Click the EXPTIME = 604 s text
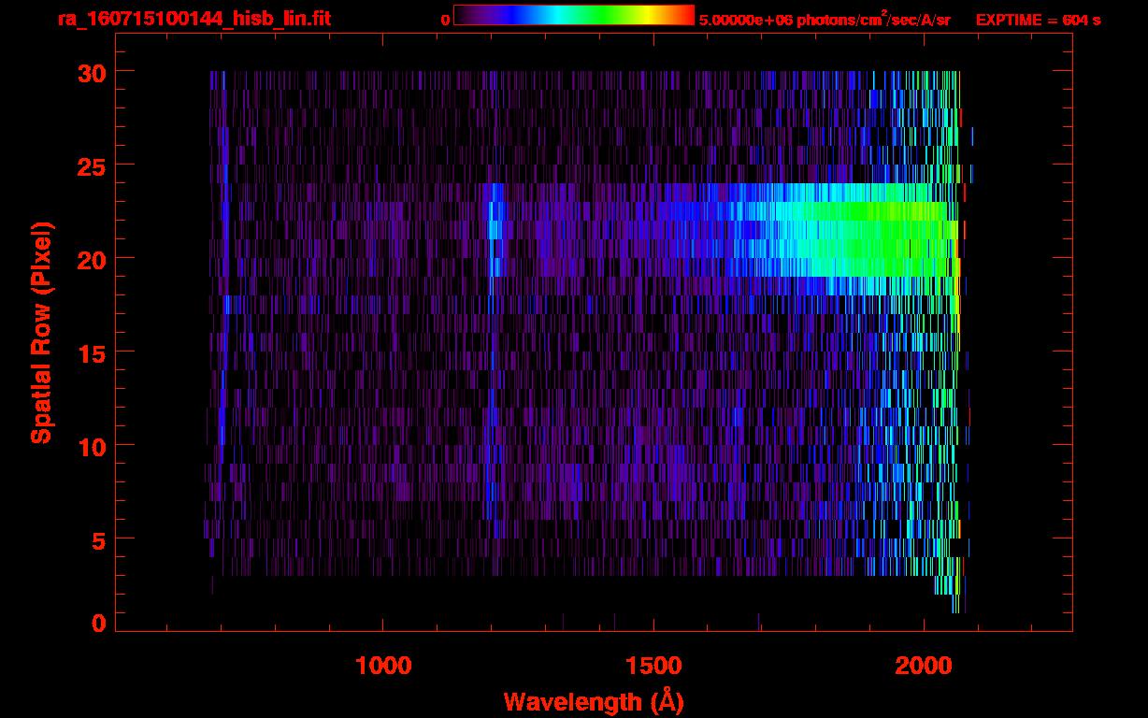Viewport: 1148px width, 718px height. coord(1038,20)
